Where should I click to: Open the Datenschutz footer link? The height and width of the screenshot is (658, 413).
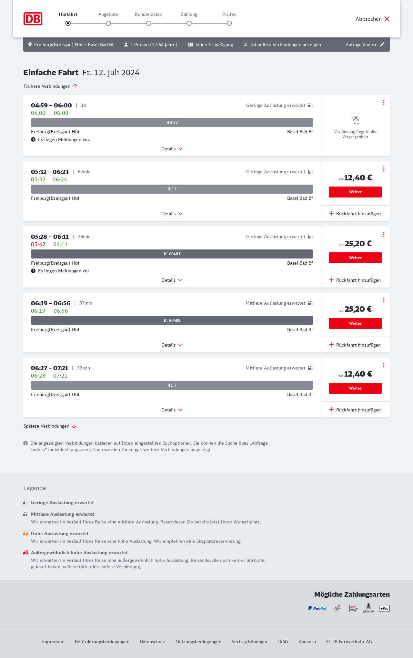click(x=152, y=642)
